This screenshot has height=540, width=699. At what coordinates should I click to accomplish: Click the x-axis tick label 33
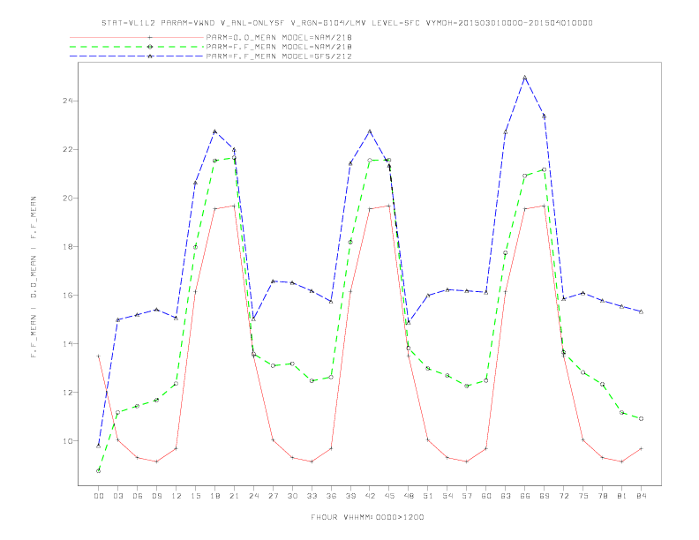tap(312, 496)
